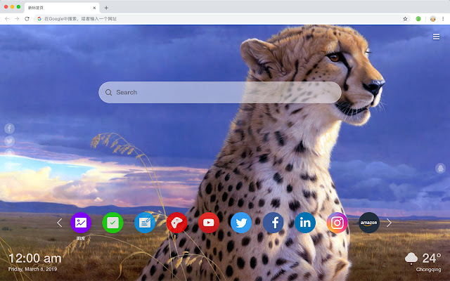Open the hamburger menu at top right
The width and height of the screenshot is (450, 281).
pos(436,37)
